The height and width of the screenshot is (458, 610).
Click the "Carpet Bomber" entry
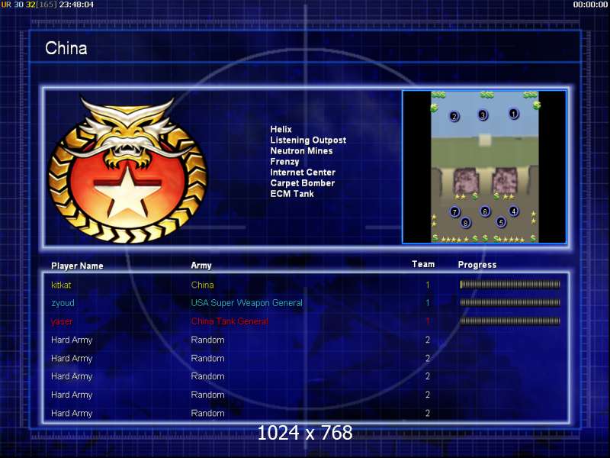point(302,183)
